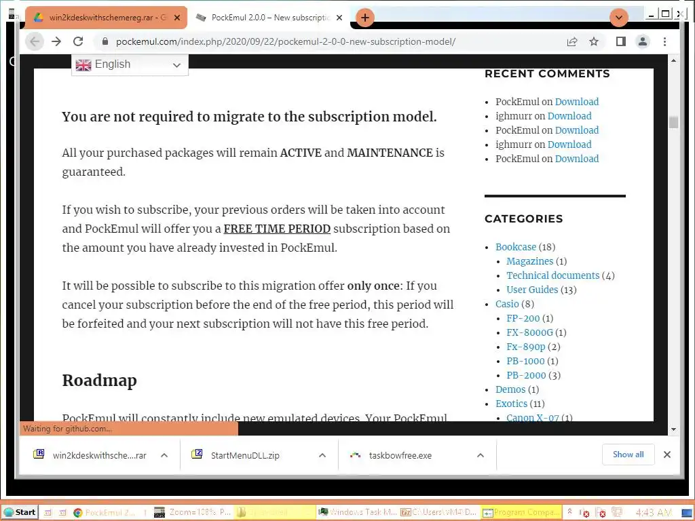Click the Start button
Screen dimensions: 695x521
click(x=20, y=512)
